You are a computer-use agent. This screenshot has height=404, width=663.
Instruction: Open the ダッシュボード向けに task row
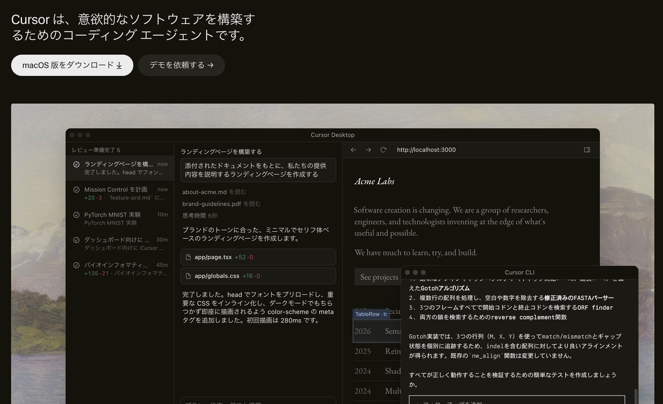pos(120,244)
